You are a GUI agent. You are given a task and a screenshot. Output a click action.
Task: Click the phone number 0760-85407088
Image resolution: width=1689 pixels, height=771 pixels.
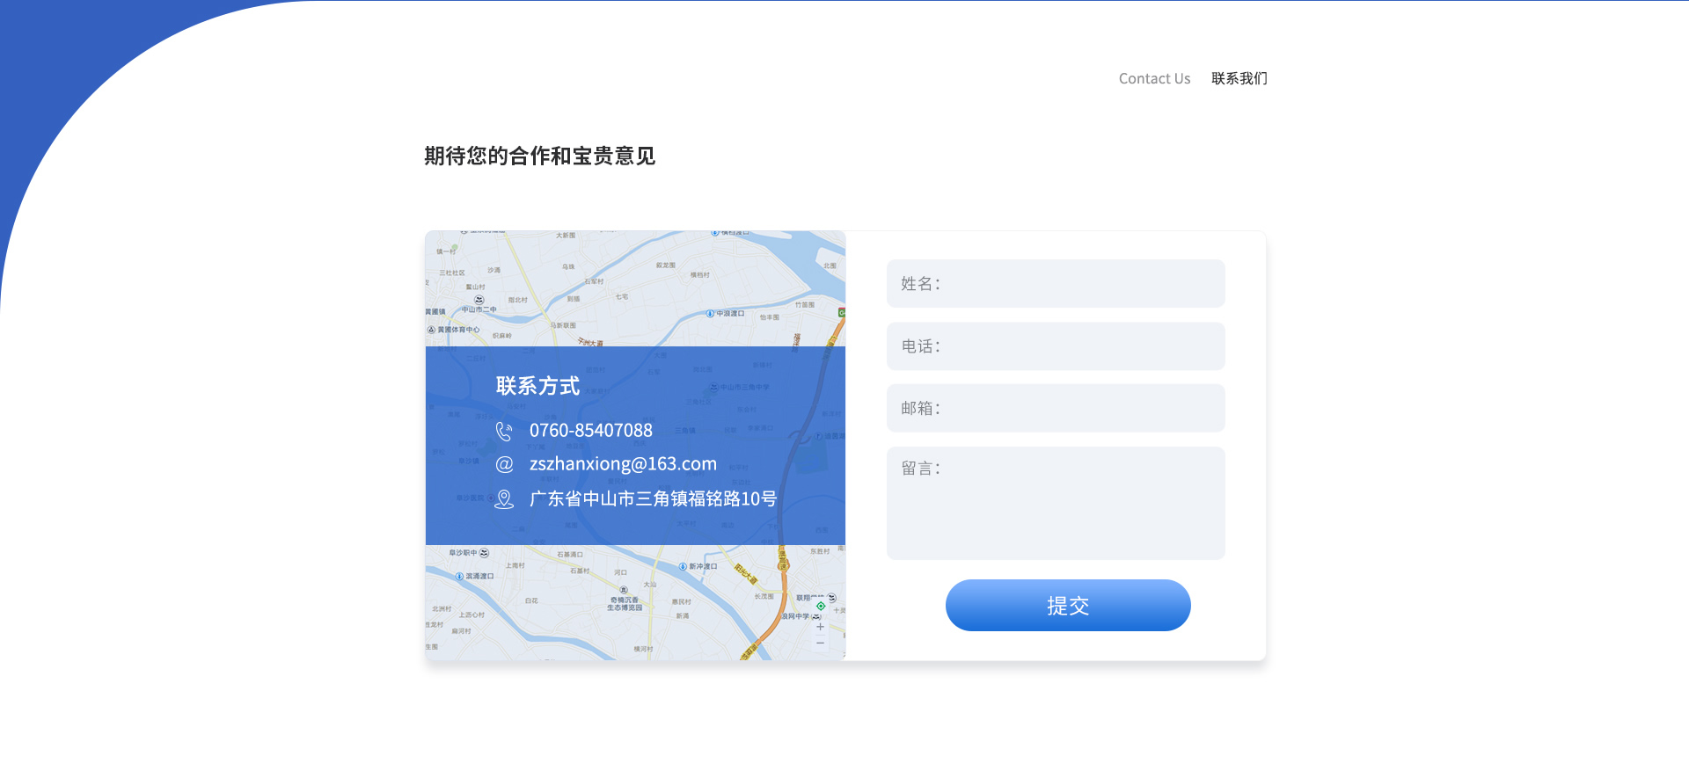[x=590, y=431]
